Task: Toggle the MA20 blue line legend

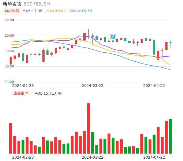Action: tap(81, 11)
